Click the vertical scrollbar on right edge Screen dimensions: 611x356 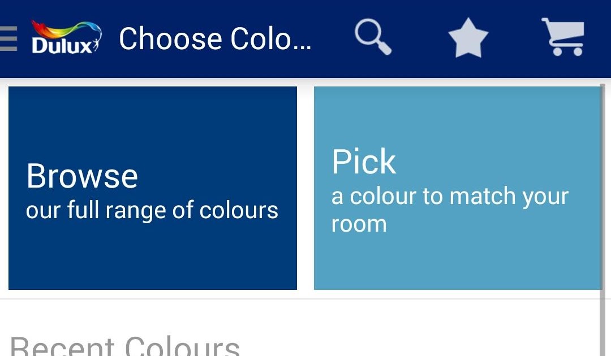point(603,226)
